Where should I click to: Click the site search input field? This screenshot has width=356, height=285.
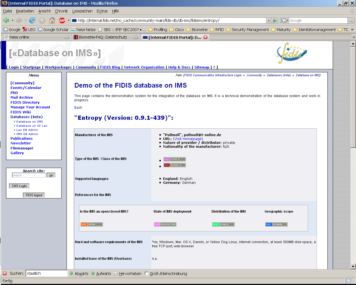29,175
